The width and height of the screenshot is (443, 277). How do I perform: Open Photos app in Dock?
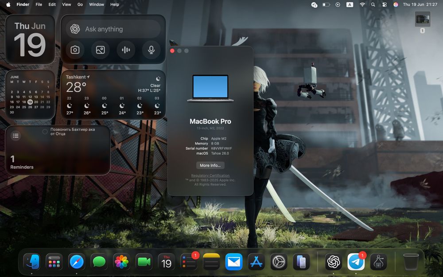click(x=121, y=262)
